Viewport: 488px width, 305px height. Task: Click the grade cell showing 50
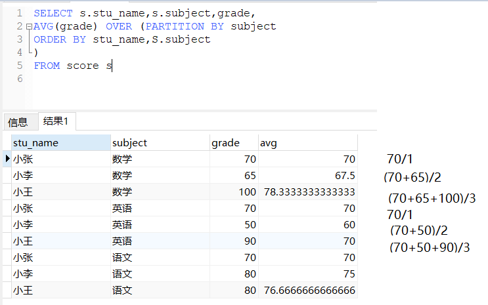click(x=234, y=224)
